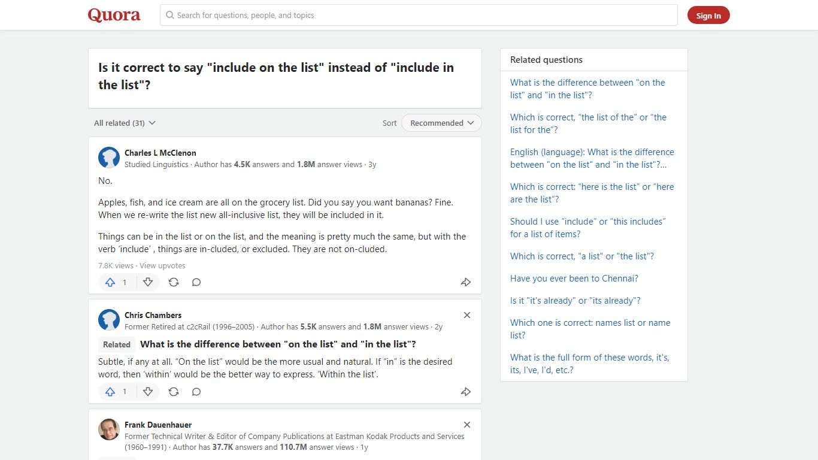Open "Have you ever been to Chennai?" link
Screen dimensions: 818x460
click(574, 279)
